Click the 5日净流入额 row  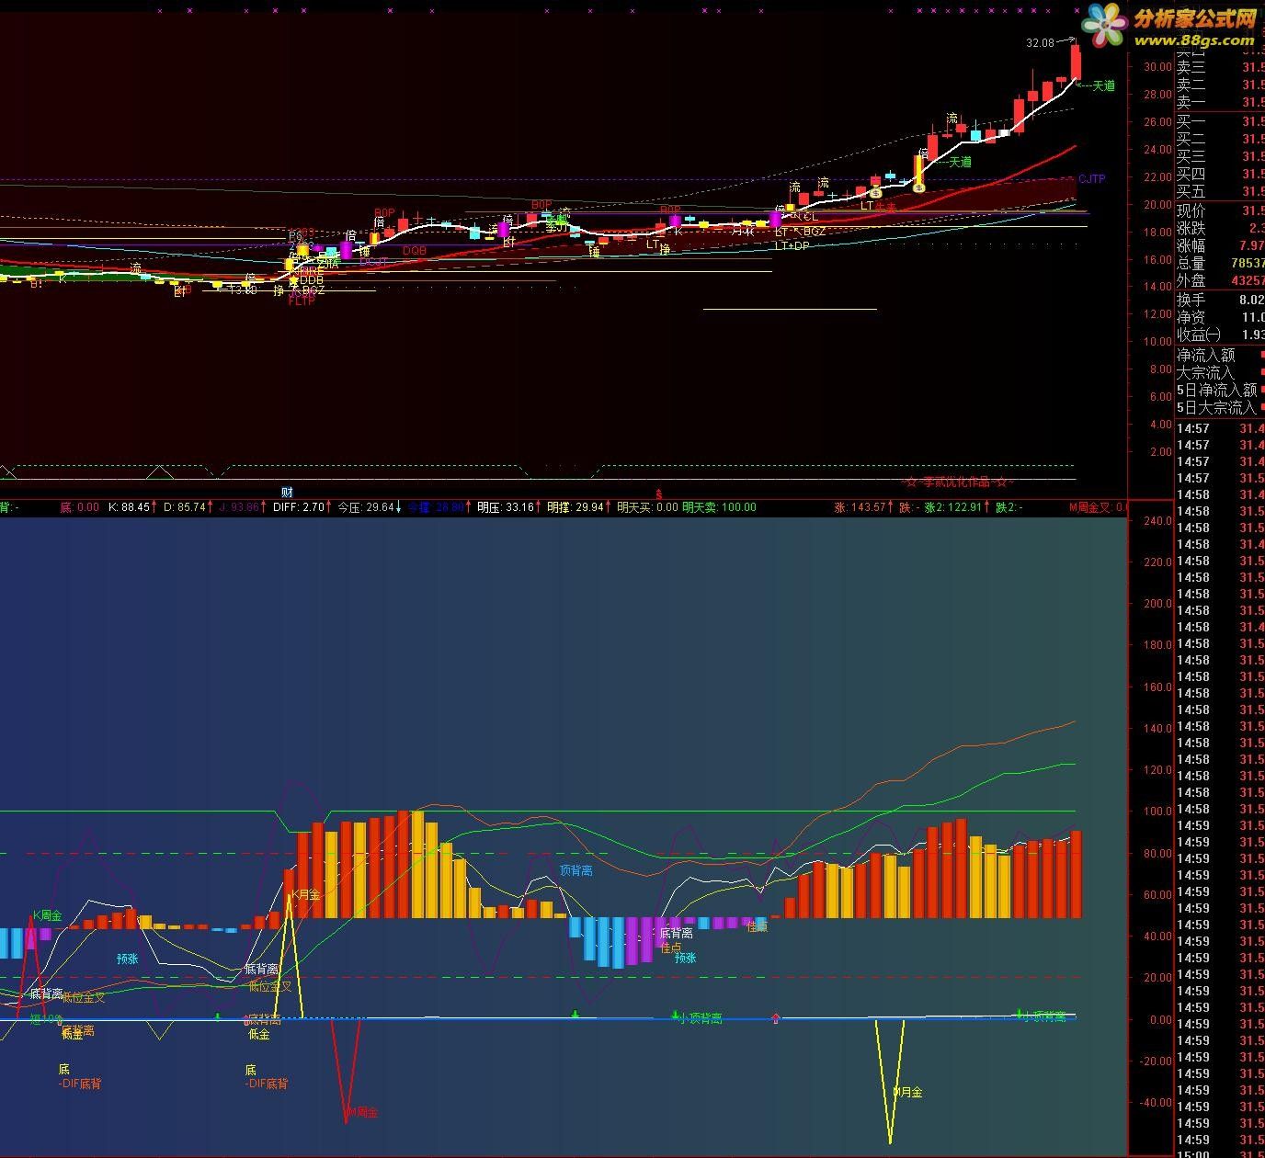click(x=1220, y=390)
